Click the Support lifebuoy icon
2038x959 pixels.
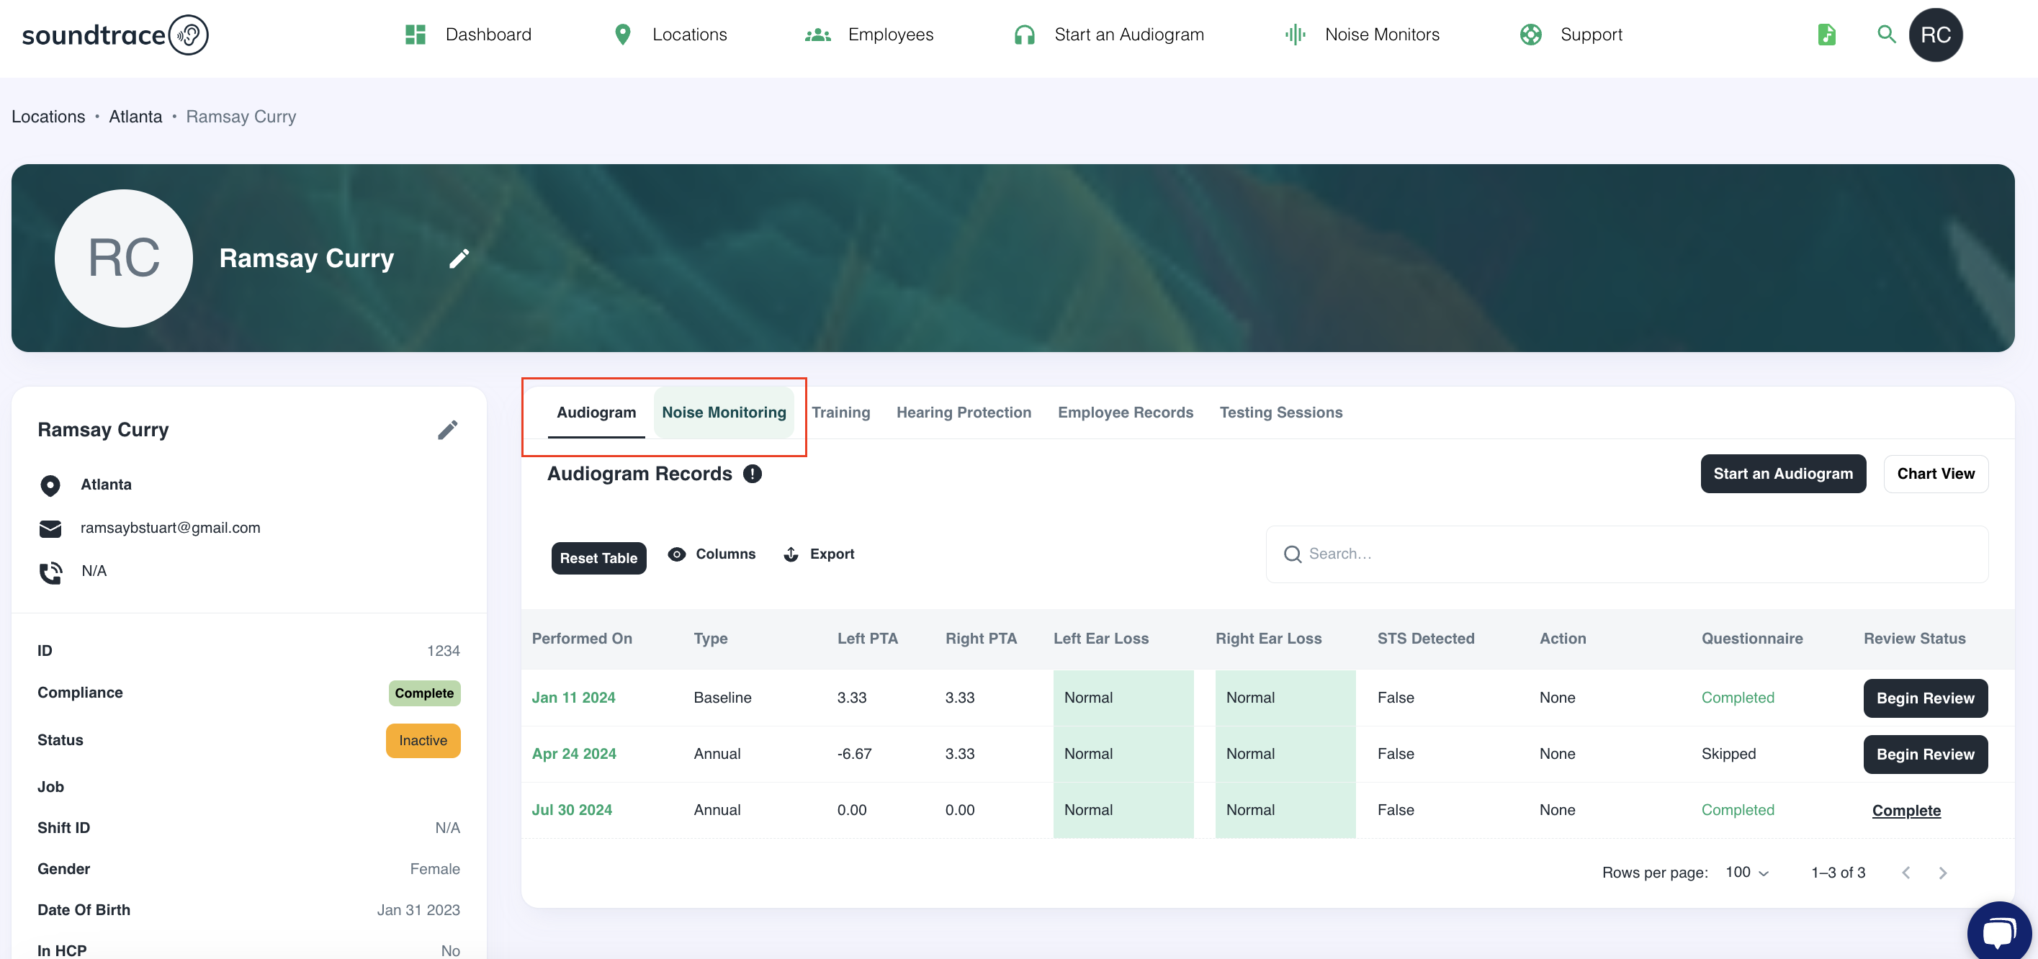click(1531, 35)
